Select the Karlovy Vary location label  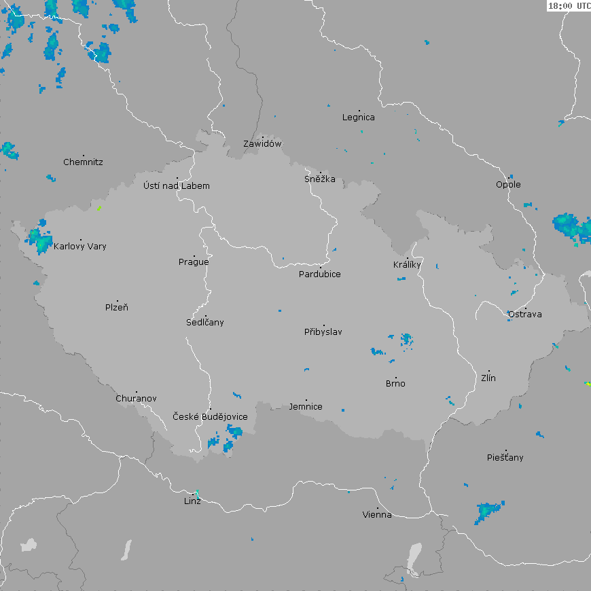coord(80,247)
